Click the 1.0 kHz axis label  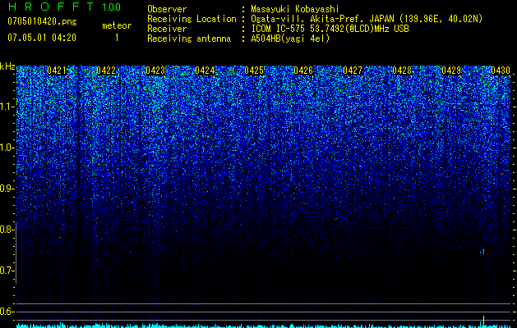tap(7, 148)
